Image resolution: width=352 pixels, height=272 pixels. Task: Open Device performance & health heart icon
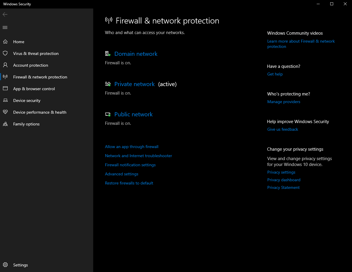5,112
